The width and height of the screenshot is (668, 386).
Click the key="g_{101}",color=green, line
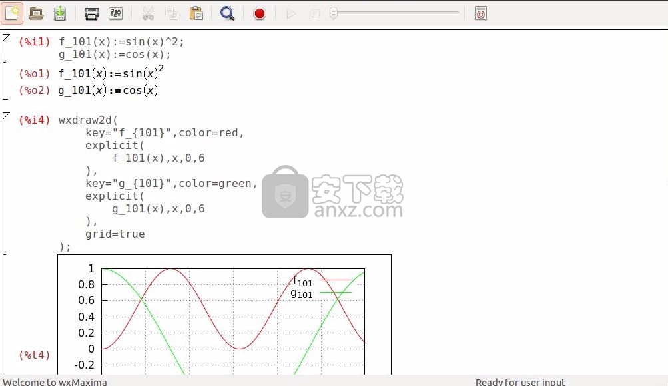[x=171, y=184]
